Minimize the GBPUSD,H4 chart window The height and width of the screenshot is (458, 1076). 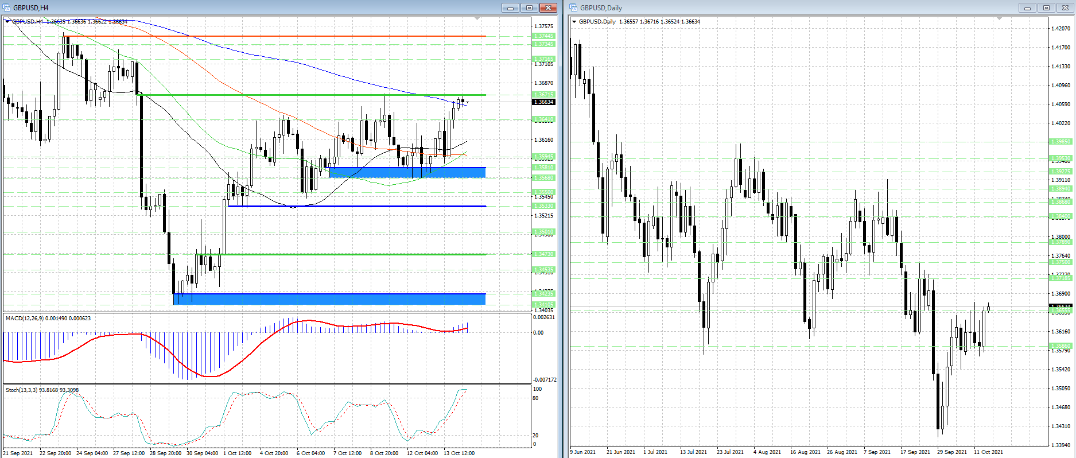pos(510,7)
